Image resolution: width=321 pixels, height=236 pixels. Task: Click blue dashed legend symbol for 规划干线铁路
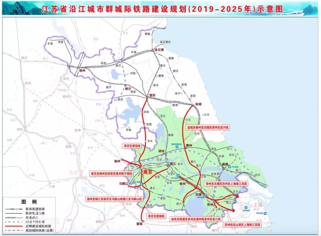point(14,222)
